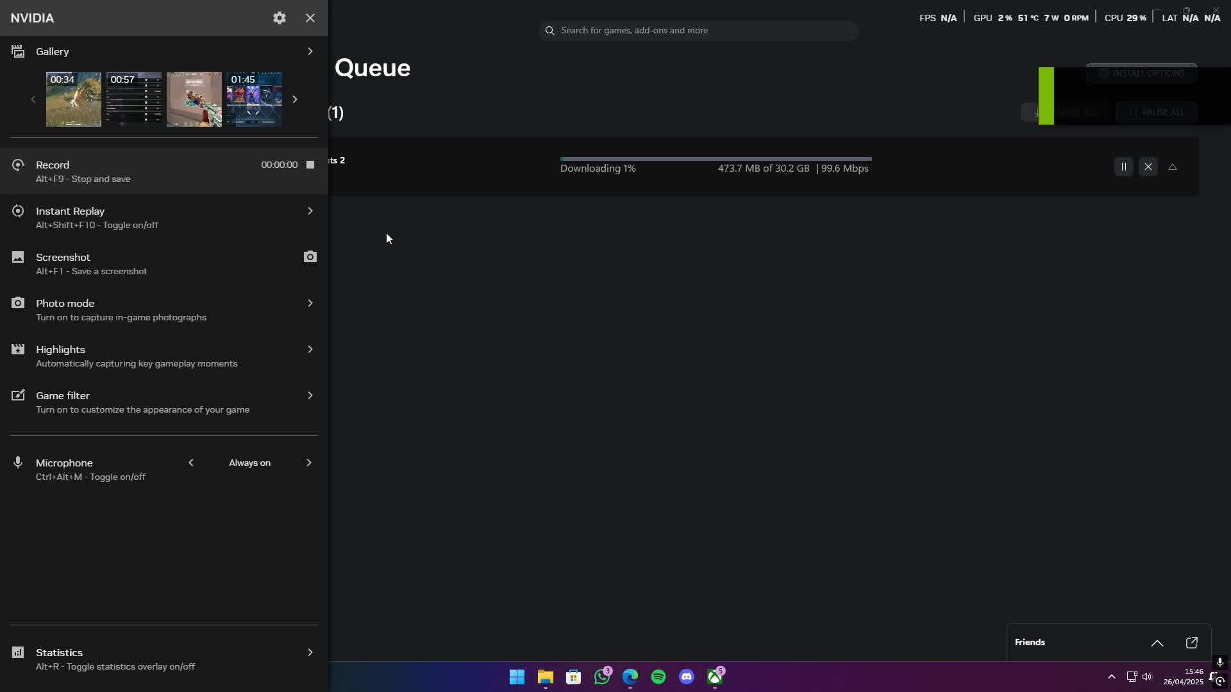Click the Record target icon
1231x692 pixels.
(x=18, y=165)
